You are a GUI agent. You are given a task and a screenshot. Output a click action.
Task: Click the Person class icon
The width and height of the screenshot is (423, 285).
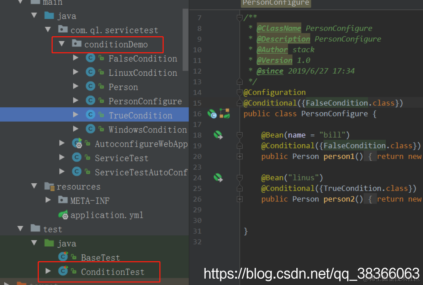coord(90,86)
